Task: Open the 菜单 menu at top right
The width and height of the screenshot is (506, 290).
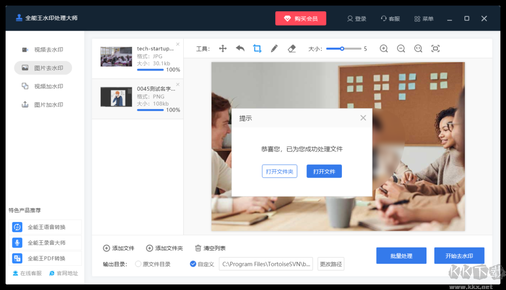Action: (x=423, y=18)
